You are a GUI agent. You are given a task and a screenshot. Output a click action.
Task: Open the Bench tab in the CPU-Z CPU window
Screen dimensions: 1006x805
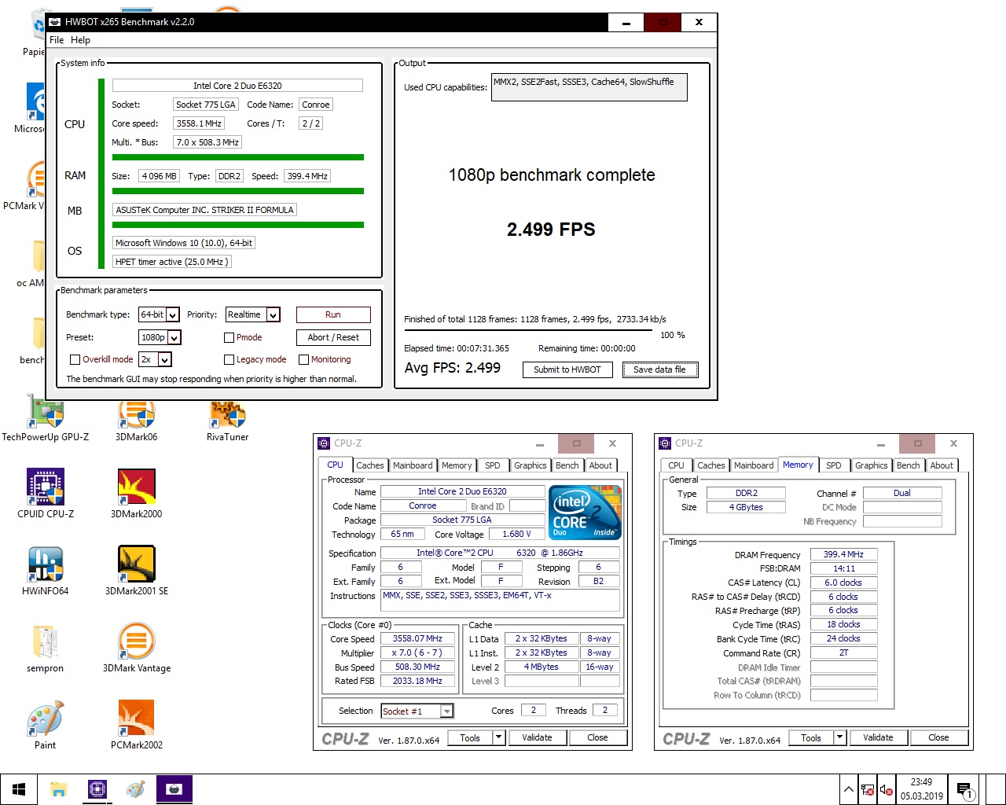pyautogui.click(x=567, y=465)
